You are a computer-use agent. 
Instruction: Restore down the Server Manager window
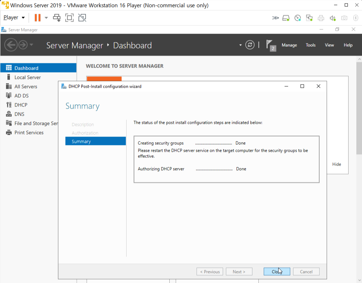point(337,29)
